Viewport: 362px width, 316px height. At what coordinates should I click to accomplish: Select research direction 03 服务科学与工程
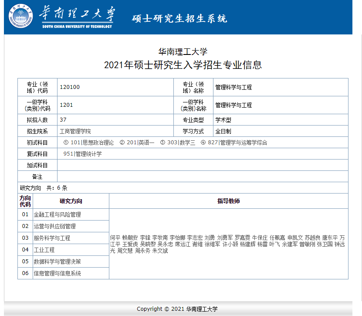click(x=52, y=238)
